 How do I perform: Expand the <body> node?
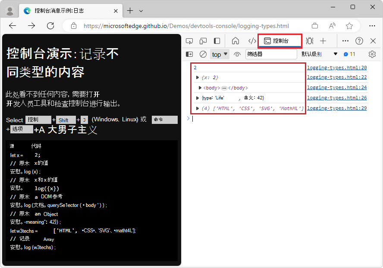click(200, 88)
